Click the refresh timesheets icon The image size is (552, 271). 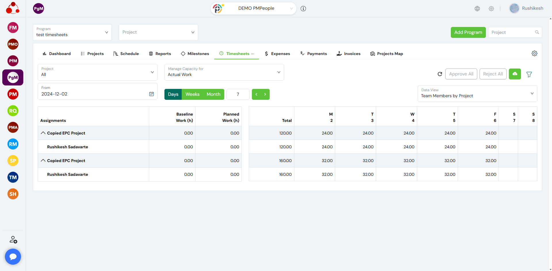click(x=440, y=74)
